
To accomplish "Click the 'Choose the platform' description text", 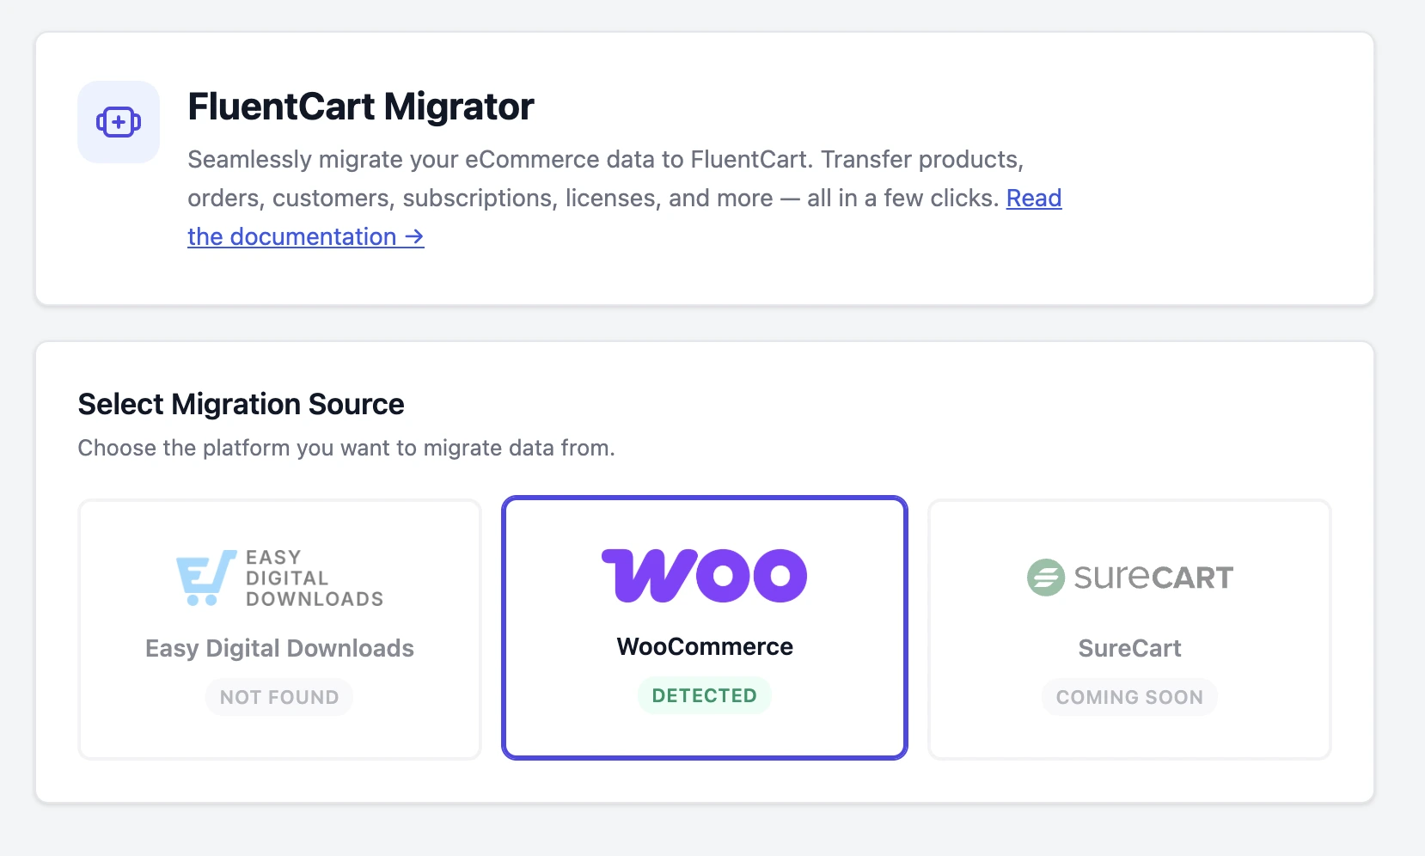I will pos(346,448).
